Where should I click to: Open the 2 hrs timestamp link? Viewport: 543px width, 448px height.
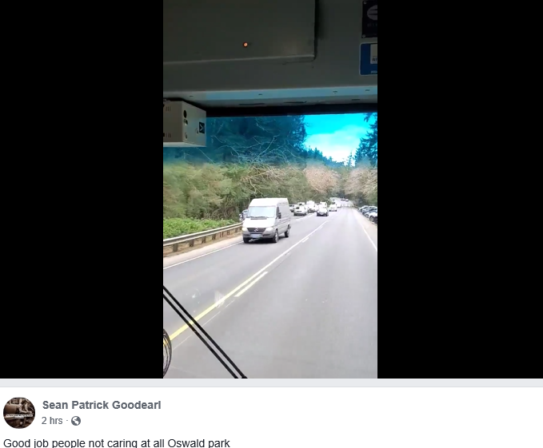52,421
